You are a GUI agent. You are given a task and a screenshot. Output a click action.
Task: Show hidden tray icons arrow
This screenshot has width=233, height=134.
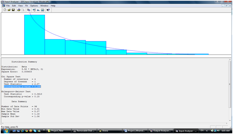point(207,131)
